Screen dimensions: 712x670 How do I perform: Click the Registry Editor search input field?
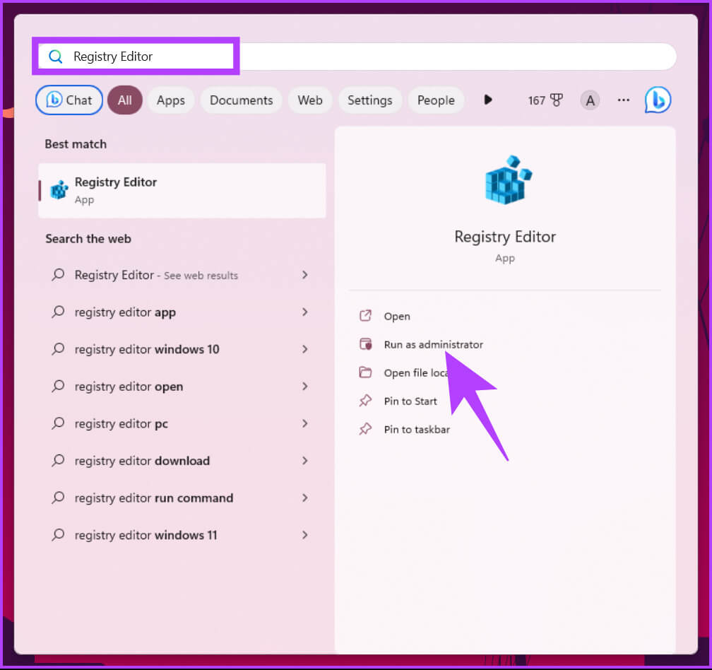click(x=357, y=57)
